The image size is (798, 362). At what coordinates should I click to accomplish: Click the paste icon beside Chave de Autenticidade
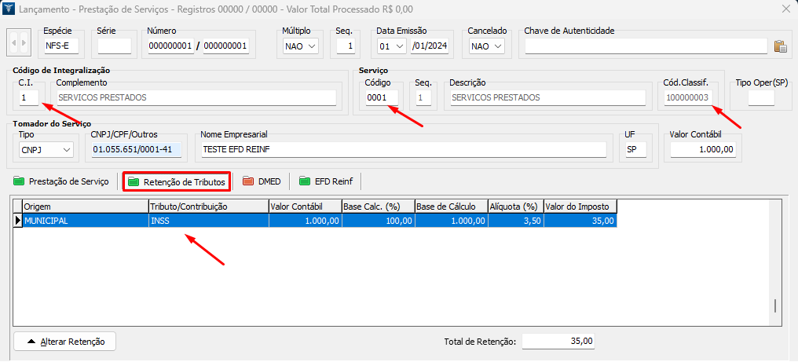click(x=780, y=46)
